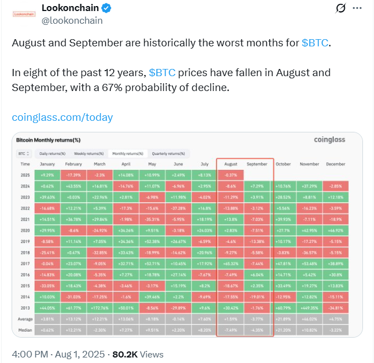The height and width of the screenshot is (363, 374).
Task: Click the September column header
Action: click(x=257, y=164)
